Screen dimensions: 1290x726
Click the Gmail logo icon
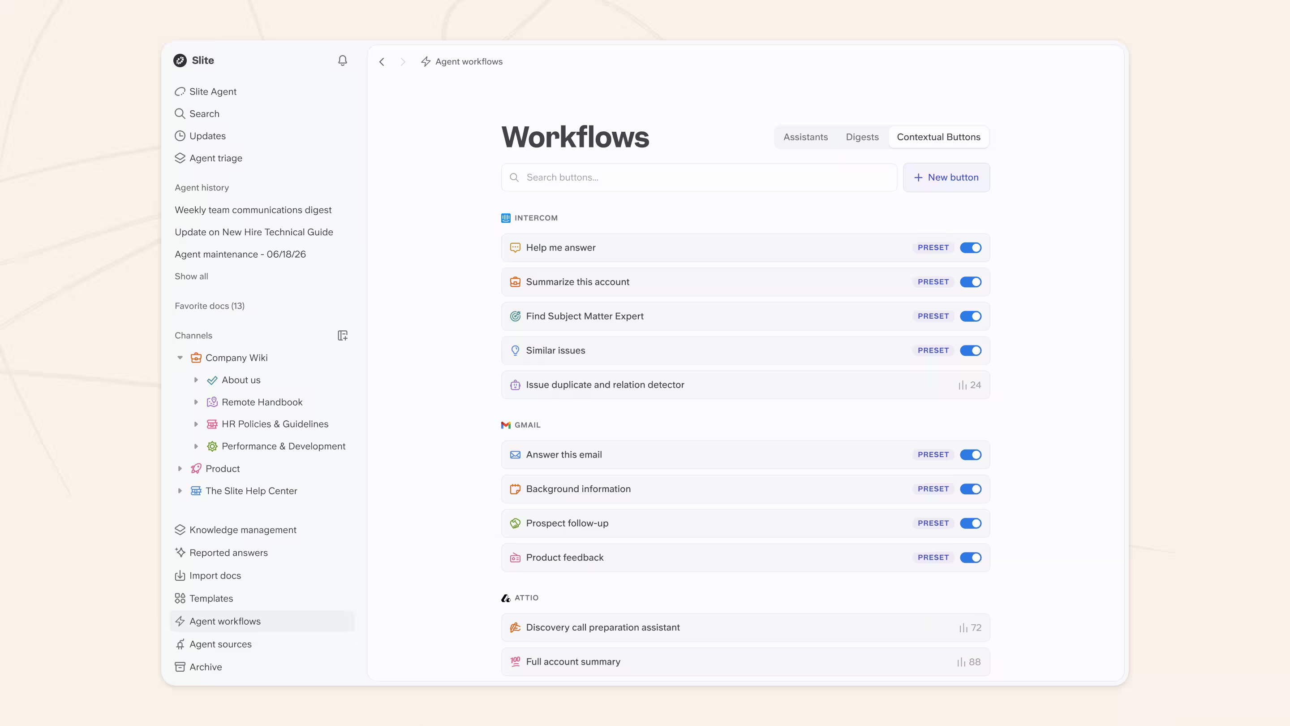506,425
